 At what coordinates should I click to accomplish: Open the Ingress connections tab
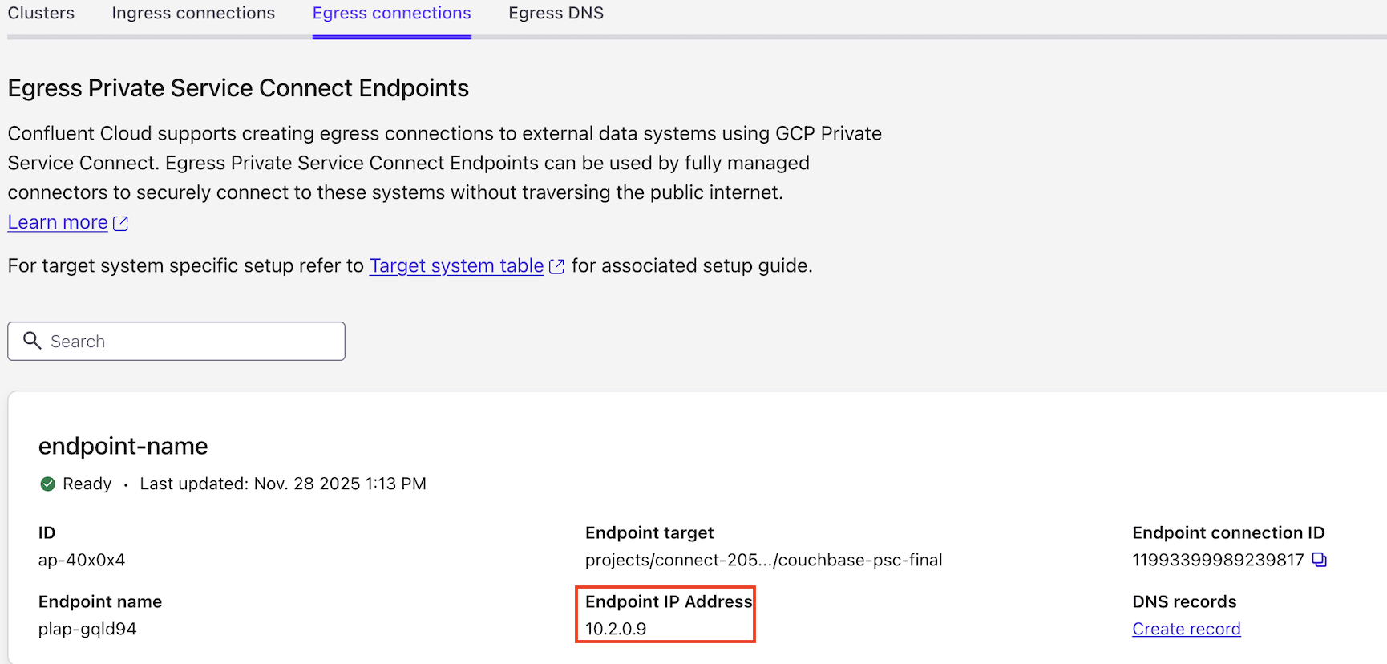(193, 13)
